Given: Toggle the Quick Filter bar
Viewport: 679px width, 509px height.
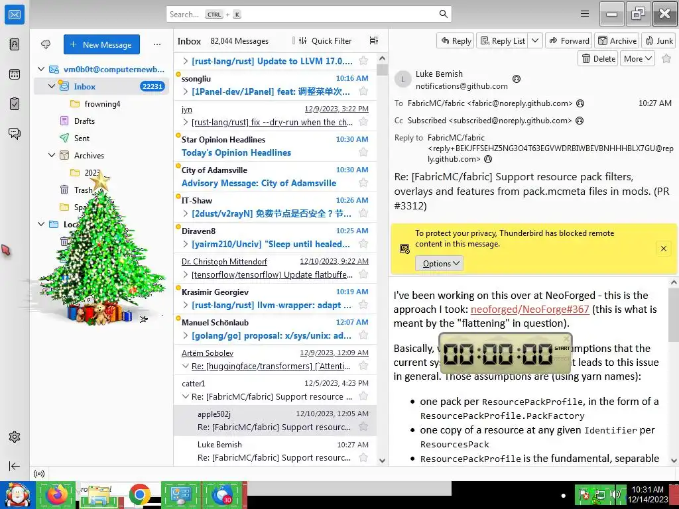Looking at the screenshot, I should click(325, 40).
